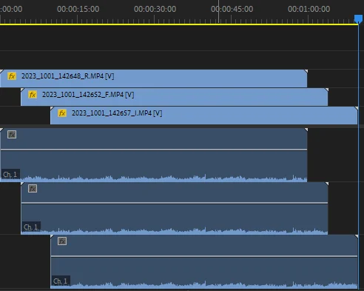Select the 2023_1001_142648_R.MP4 video clip

[x=154, y=78]
